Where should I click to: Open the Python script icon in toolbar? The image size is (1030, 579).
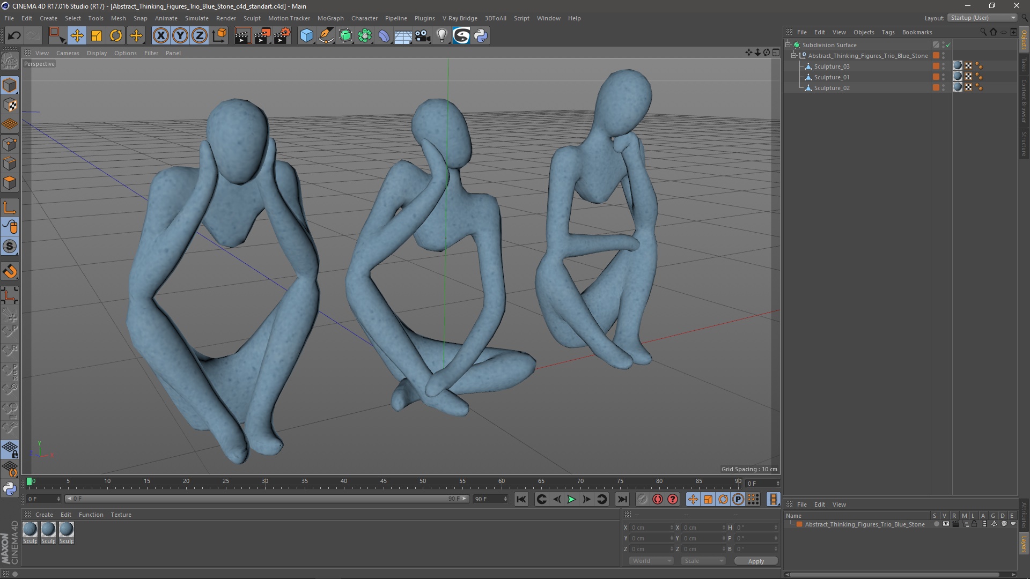click(481, 36)
